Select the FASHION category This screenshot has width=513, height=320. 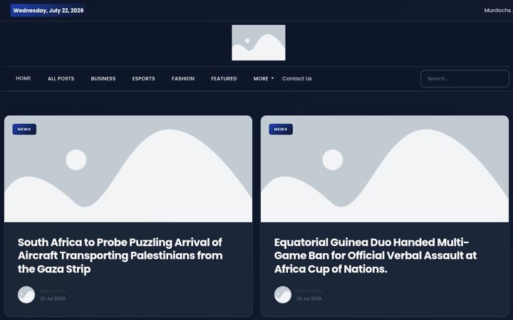tap(183, 79)
